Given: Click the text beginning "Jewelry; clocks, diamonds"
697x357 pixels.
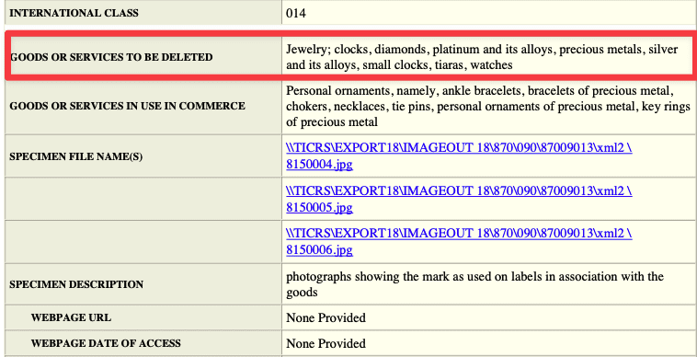Looking at the screenshot, I should (x=482, y=57).
